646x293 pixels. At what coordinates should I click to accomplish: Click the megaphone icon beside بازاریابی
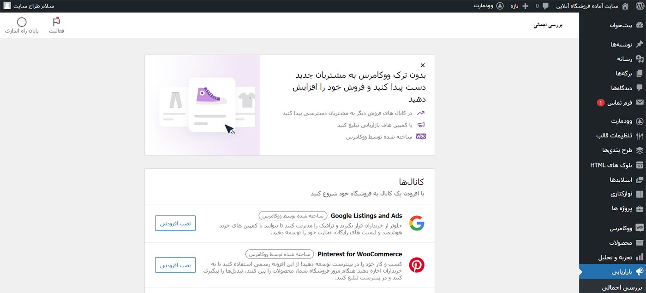(640, 271)
